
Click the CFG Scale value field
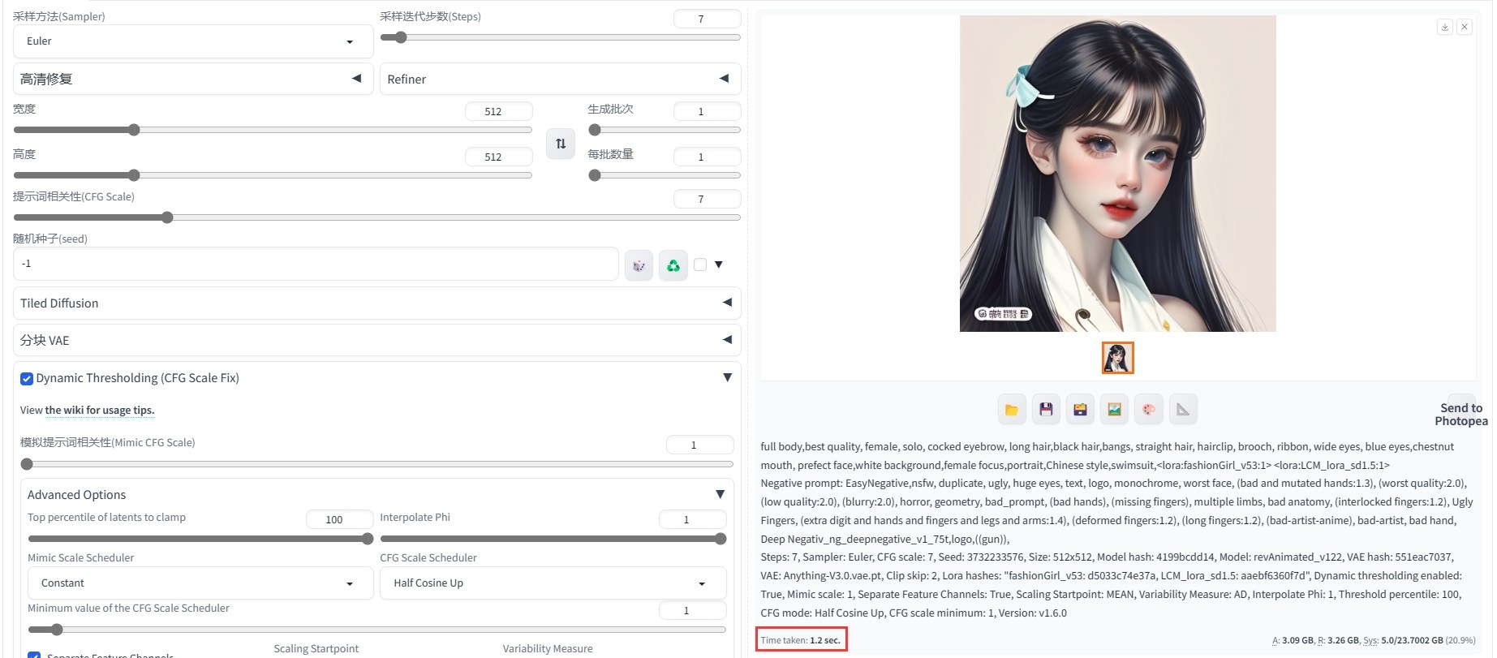pyautogui.click(x=707, y=199)
